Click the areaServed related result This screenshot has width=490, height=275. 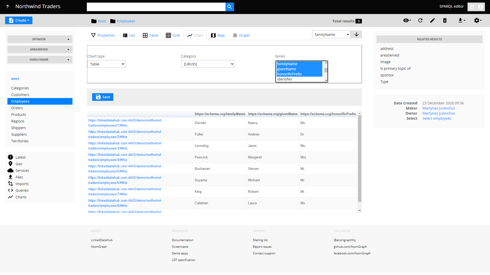coord(389,55)
